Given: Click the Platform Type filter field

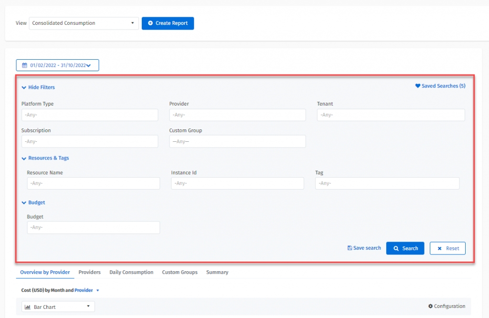Looking at the screenshot, I should (90, 115).
